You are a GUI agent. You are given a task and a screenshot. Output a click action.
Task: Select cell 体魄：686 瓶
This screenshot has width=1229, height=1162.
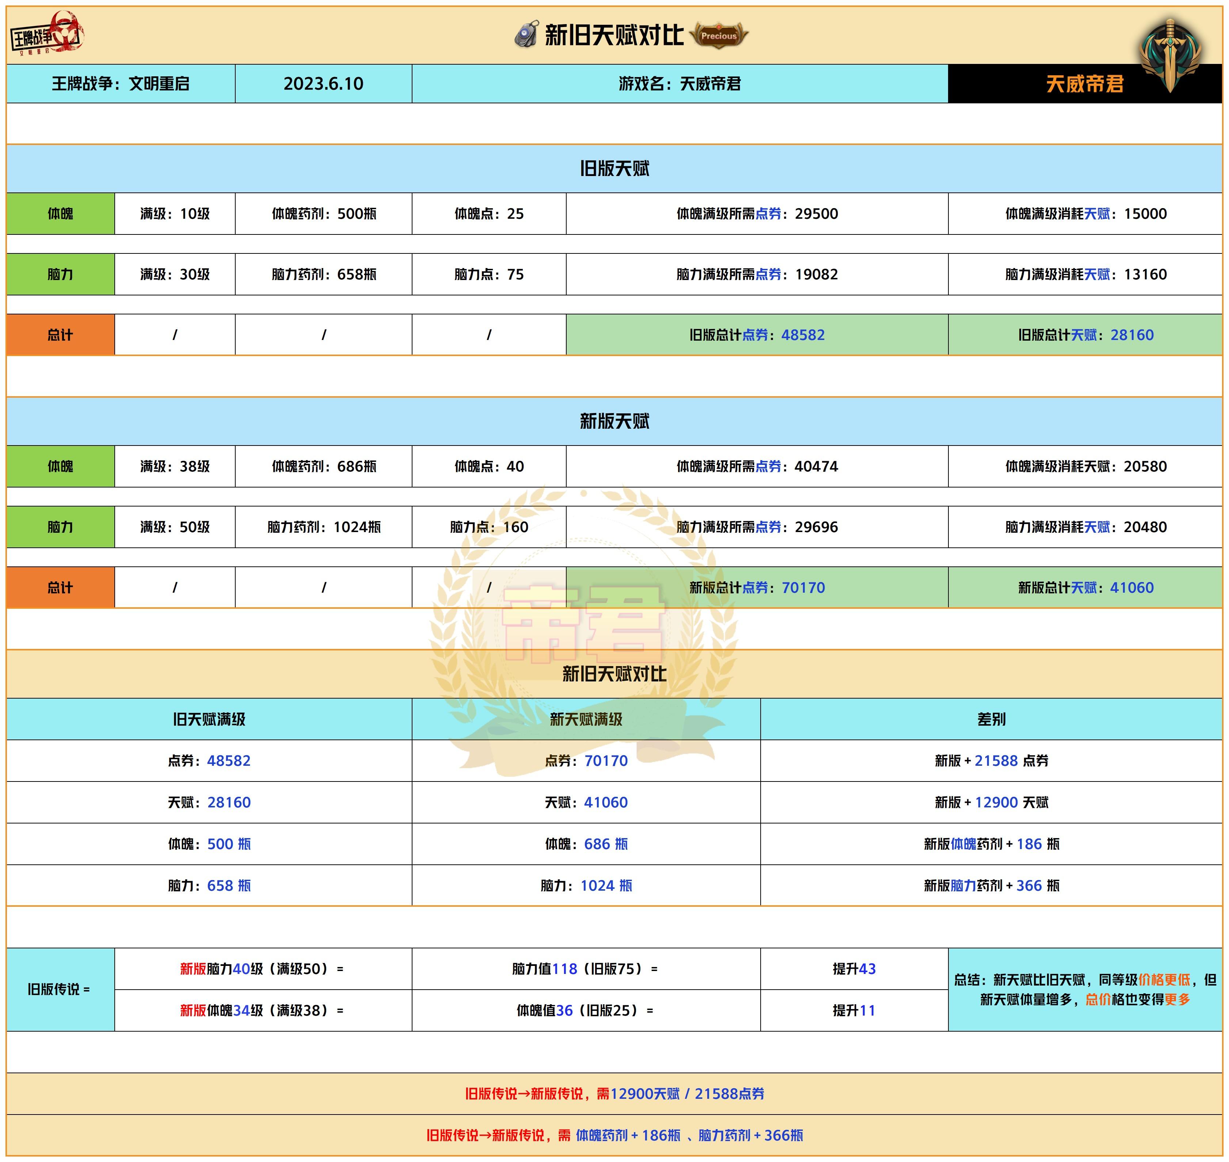pos(586,844)
